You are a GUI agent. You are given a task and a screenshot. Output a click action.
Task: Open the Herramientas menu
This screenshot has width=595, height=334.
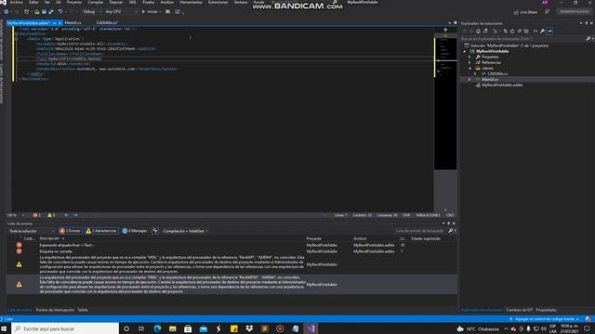[x=191, y=2]
